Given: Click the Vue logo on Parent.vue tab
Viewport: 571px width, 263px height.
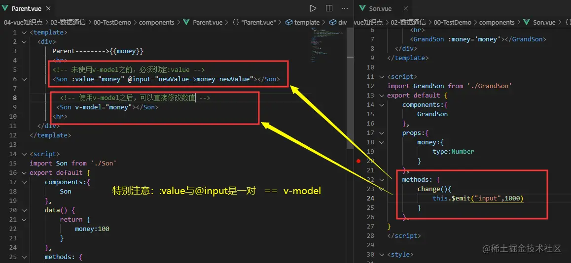Looking at the screenshot, I should click(6, 8).
